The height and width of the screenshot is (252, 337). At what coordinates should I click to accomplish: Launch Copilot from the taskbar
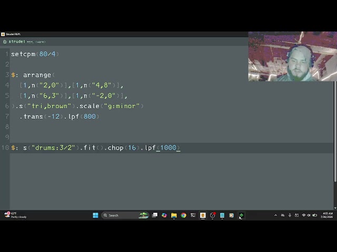(164, 215)
